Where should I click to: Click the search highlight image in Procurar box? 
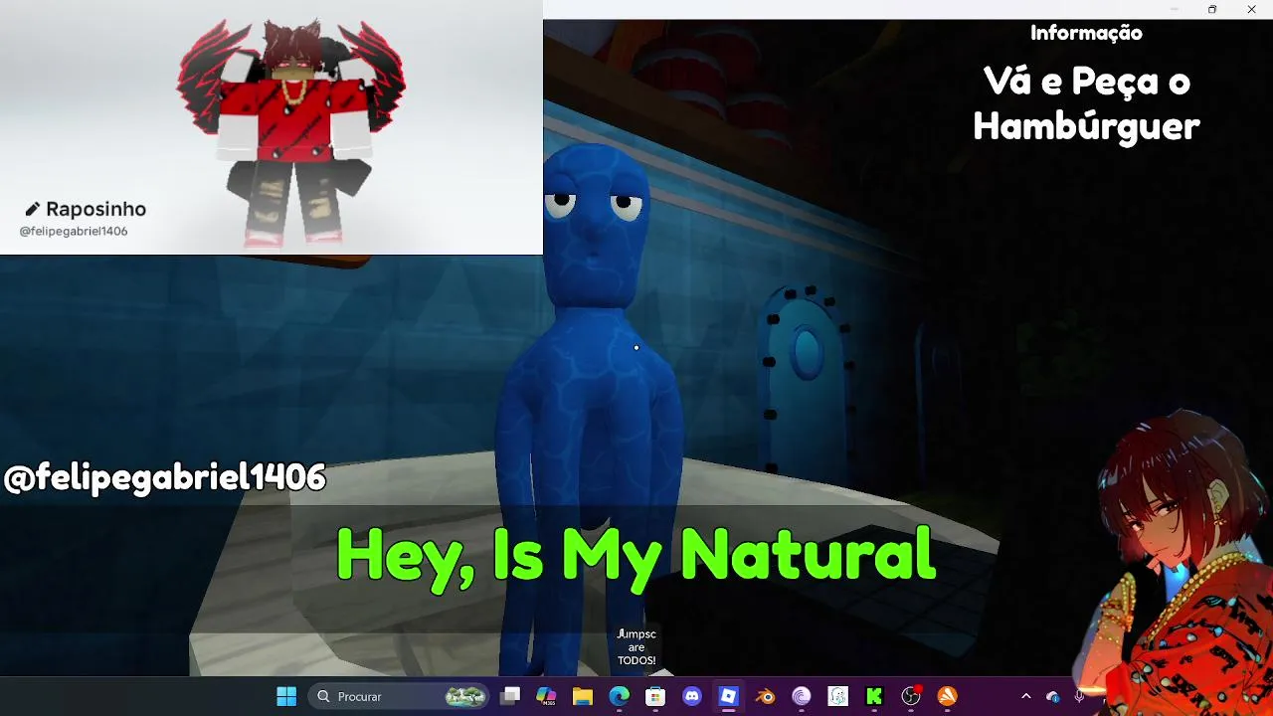pyautogui.click(x=465, y=696)
